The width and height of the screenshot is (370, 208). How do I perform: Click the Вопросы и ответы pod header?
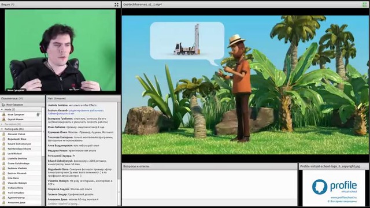(209, 166)
